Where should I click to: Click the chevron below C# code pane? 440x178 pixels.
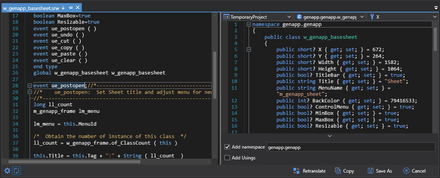[x=329, y=136]
